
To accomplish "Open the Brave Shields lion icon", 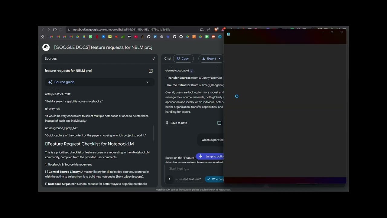I will [x=216, y=30].
